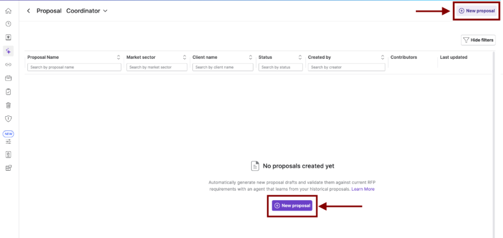Sort by Market sector column arrows
Screen dimensions: 503x238
(184, 57)
